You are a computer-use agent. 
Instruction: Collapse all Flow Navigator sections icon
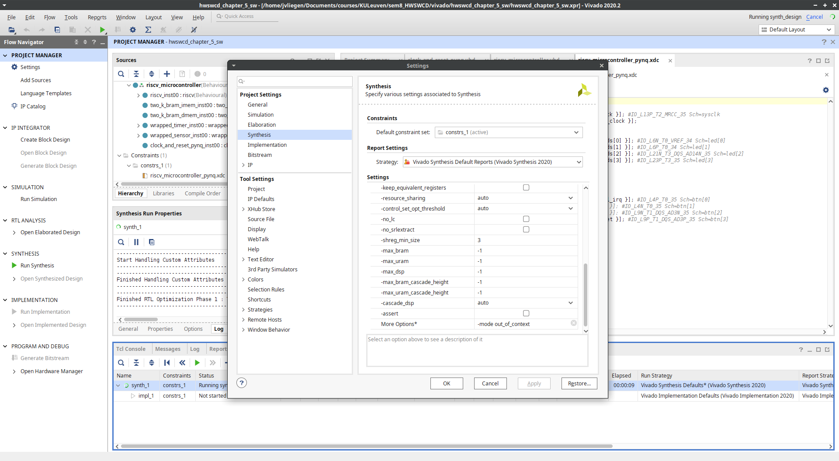click(76, 42)
